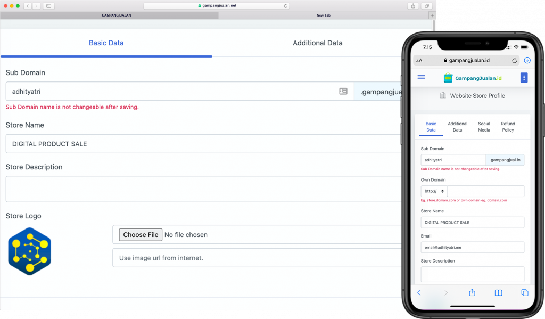Open the hamburger menu on mobile site
The width and height of the screenshot is (545, 319).
[421, 77]
